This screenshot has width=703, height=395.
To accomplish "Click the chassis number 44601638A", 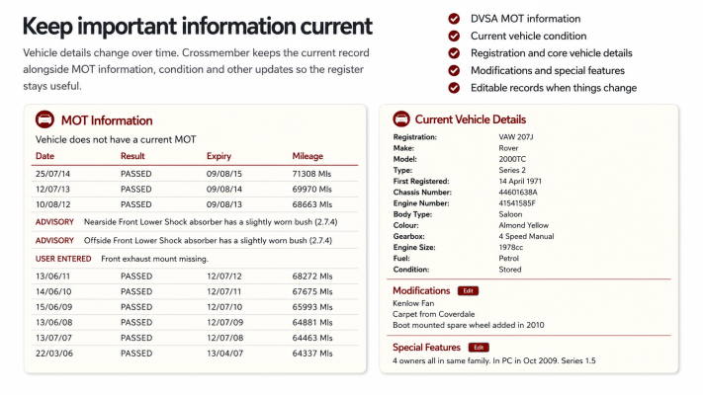I will (518, 193).
